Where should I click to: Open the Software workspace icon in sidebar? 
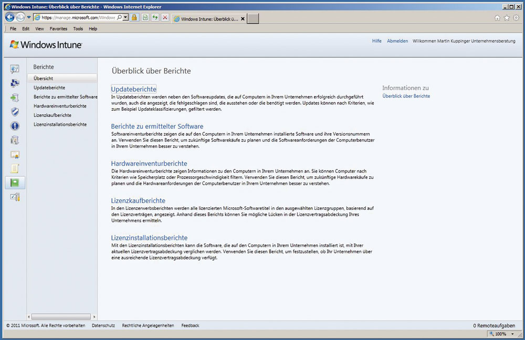15,140
